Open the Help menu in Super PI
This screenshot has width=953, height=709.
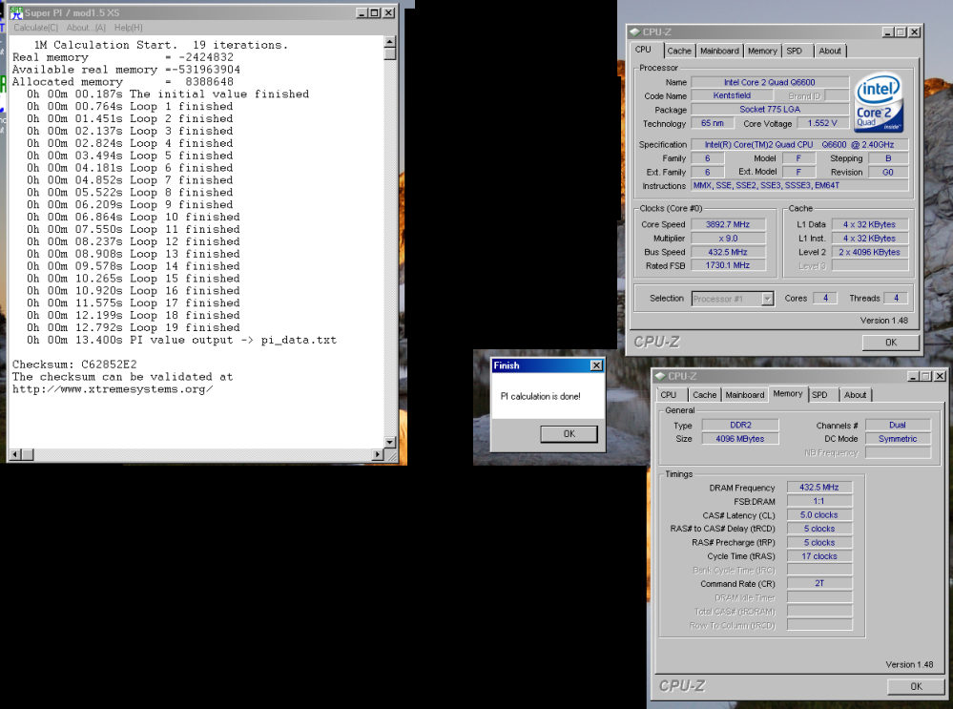pos(128,28)
